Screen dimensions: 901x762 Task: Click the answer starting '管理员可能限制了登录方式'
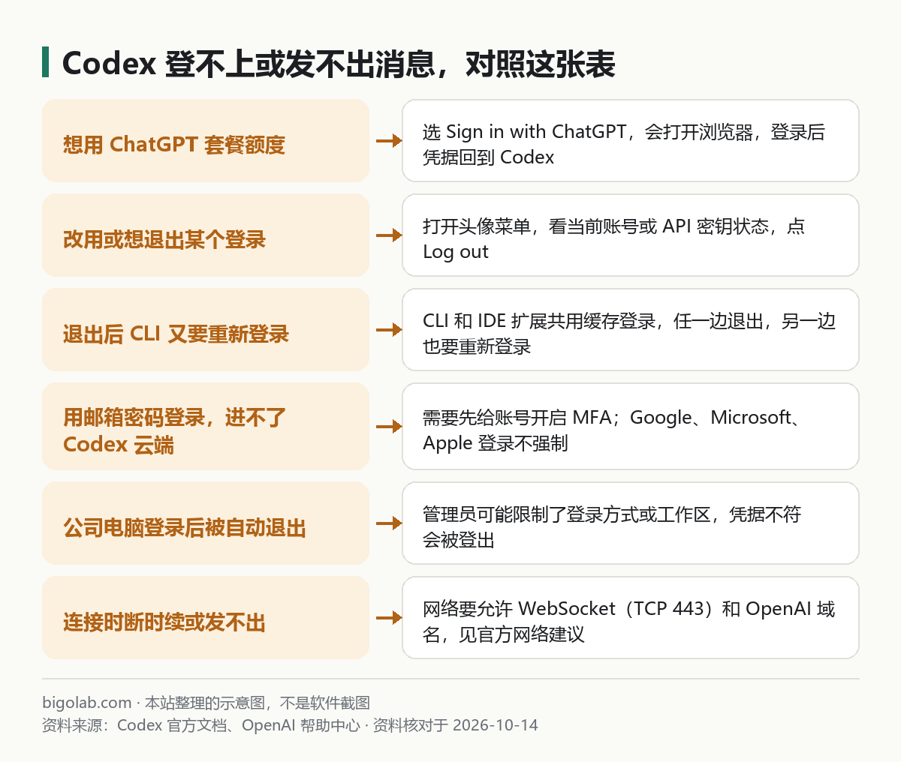[x=631, y=523]
